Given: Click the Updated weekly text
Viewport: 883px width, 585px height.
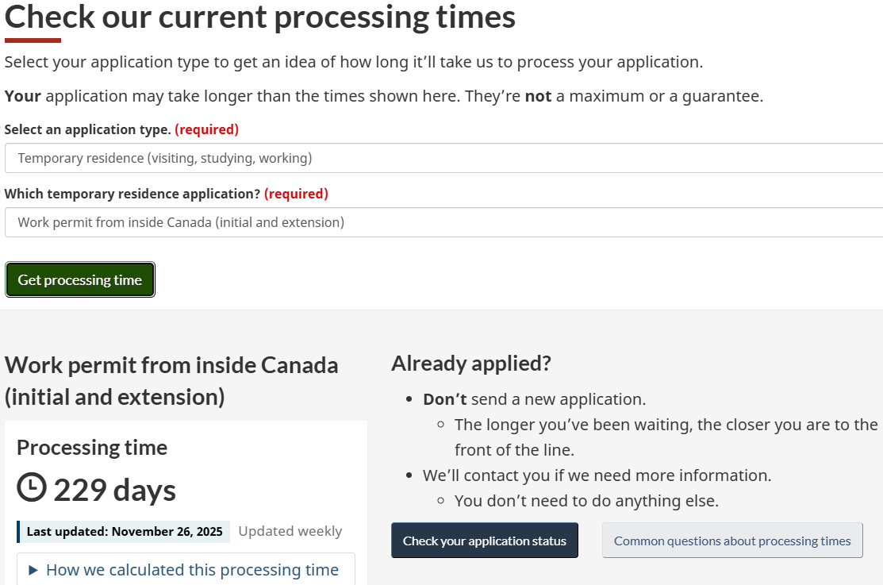Looking at the screenshot, I should 290,531.
